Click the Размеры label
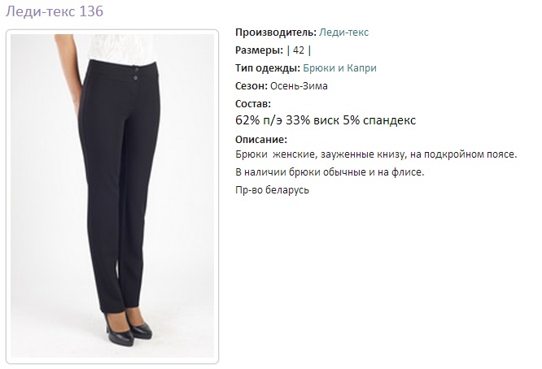542x369 pixels. 260,50
